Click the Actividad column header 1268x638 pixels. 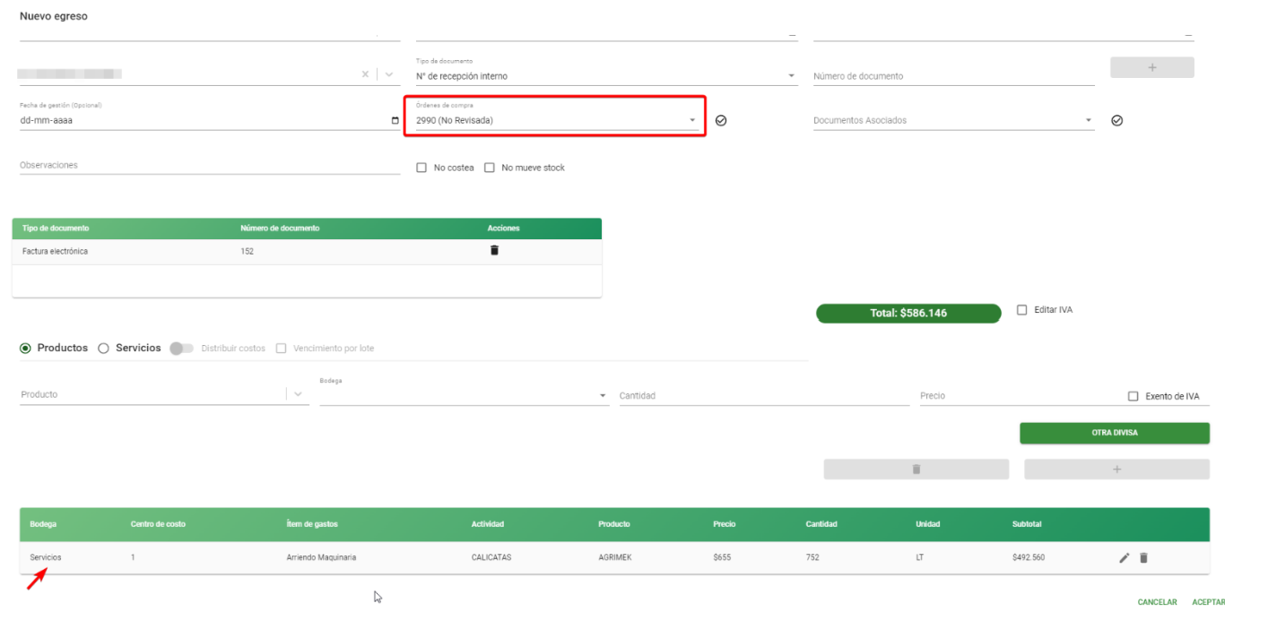click(488, 524)
